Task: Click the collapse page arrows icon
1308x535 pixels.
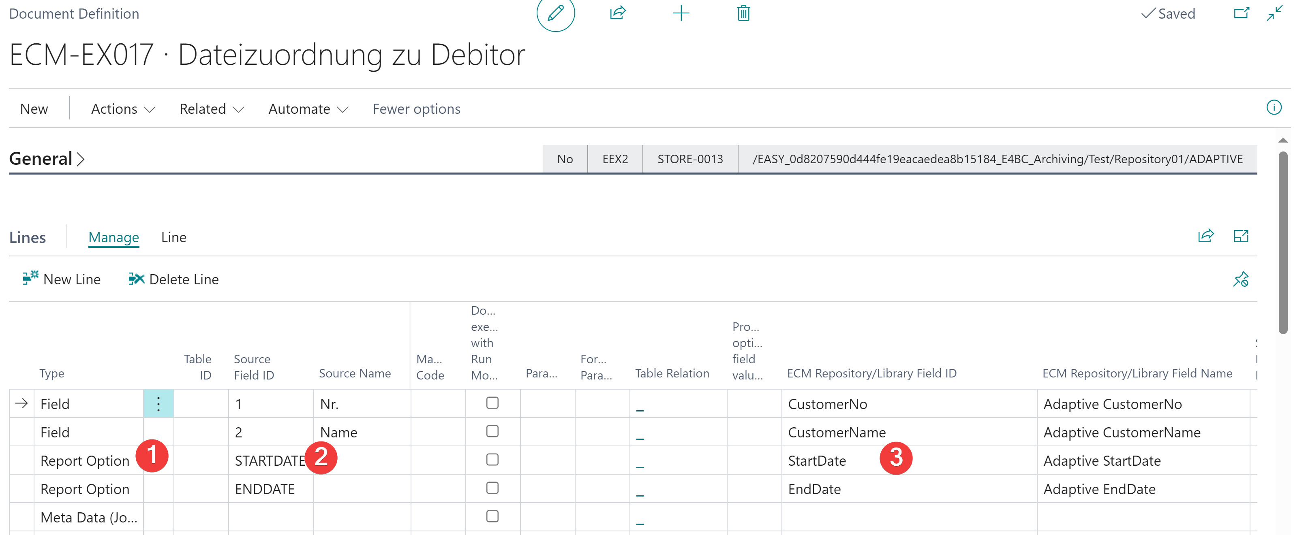Action: [1274, 13]
